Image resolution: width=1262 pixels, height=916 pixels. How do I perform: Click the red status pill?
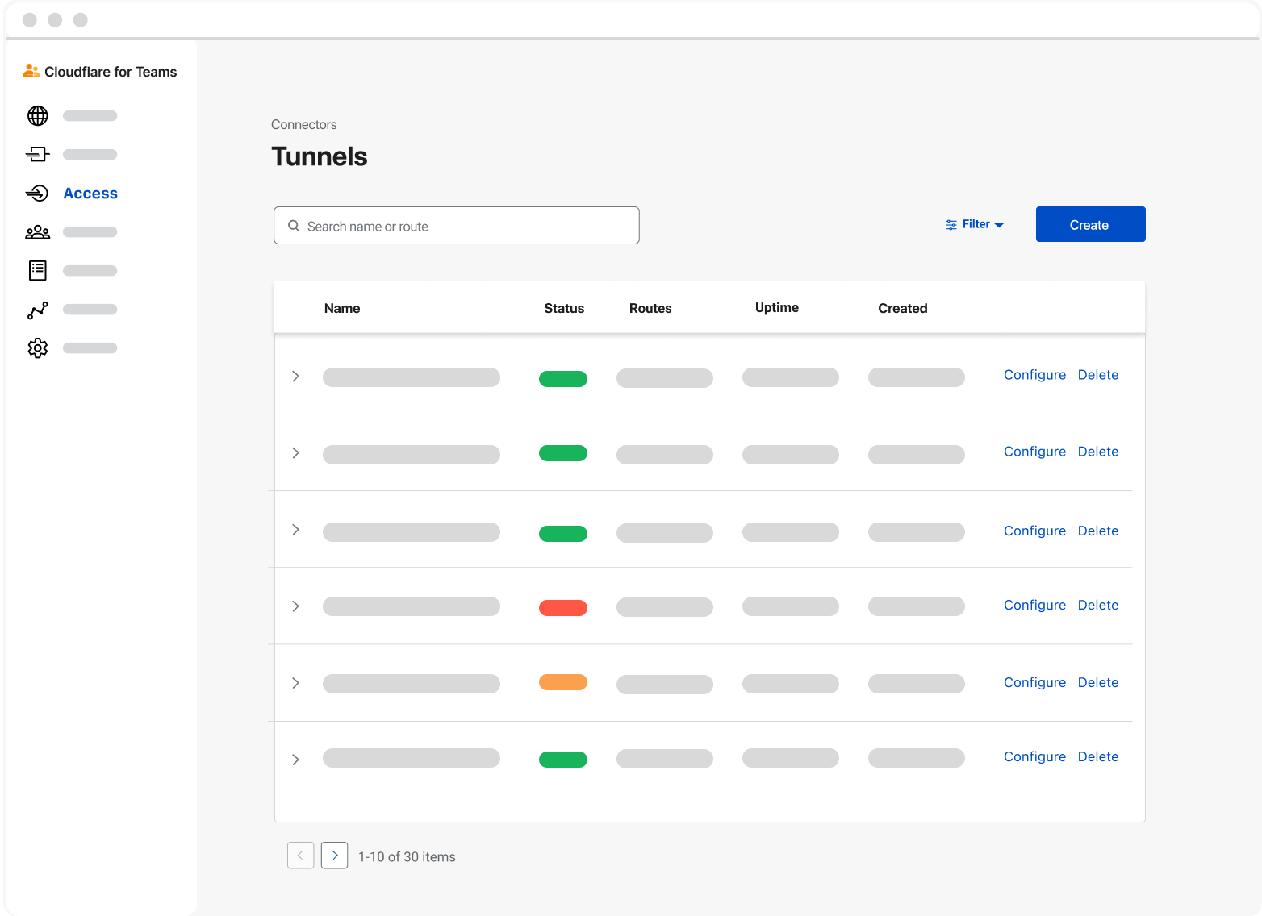pyautogui.click(x=563, y=608)
